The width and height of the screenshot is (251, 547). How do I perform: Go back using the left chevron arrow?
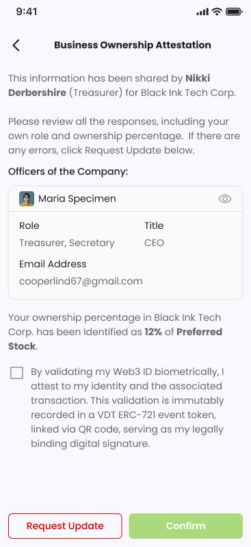coord(16,45)
